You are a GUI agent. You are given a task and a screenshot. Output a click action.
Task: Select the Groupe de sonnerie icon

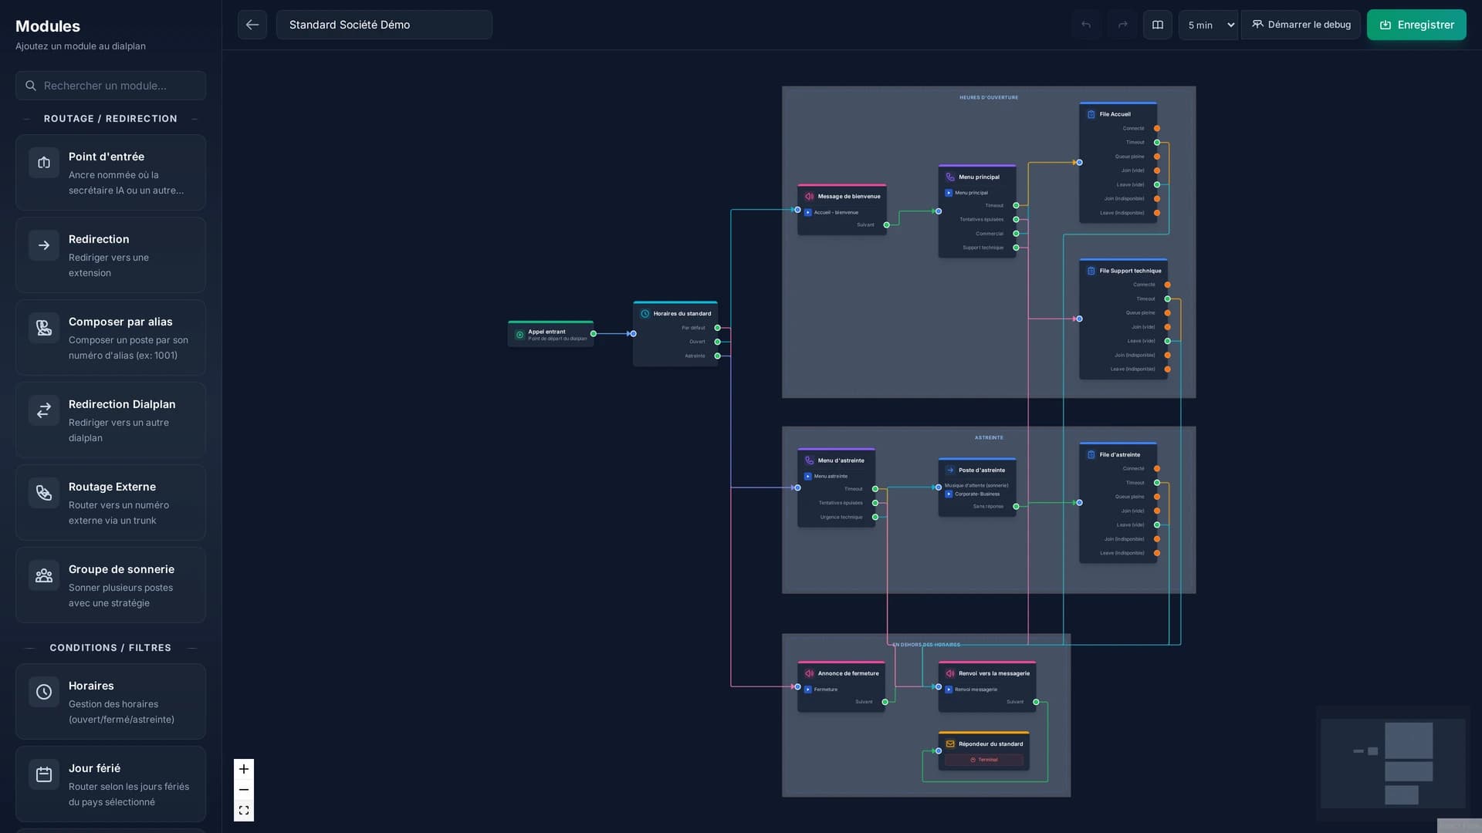[44, 575]
